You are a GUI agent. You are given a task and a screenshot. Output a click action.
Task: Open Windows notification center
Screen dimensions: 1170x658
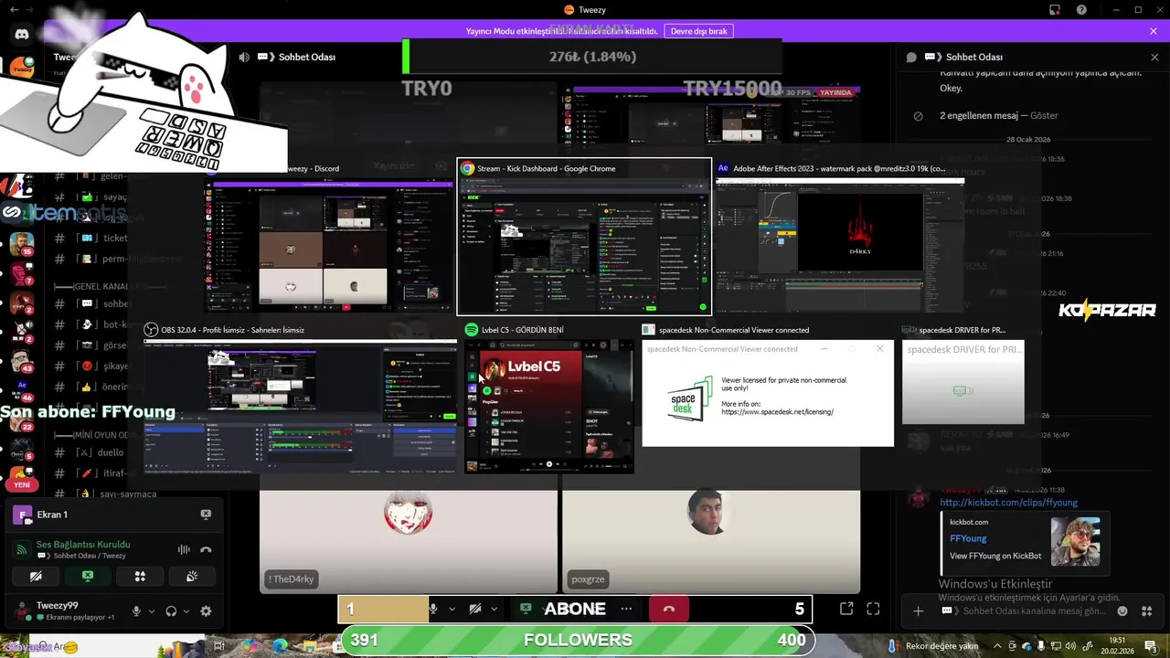(1150, 646)
